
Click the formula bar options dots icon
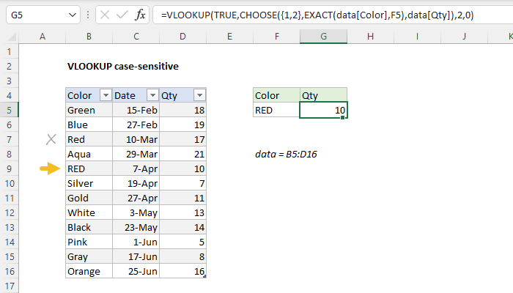(88, 15)
